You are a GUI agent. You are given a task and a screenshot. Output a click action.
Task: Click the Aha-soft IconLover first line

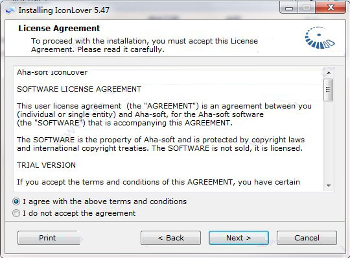coord(52,72)
